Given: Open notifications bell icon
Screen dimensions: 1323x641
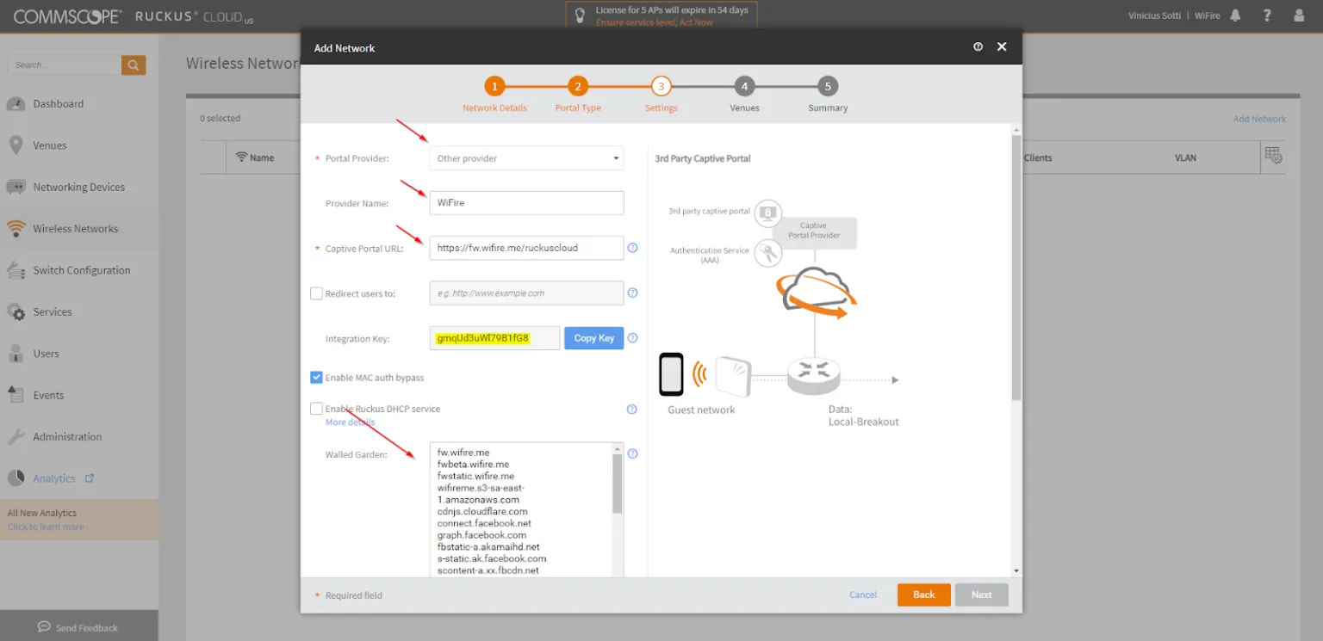Looking at the screenshot, I should tap(1236, 15).
